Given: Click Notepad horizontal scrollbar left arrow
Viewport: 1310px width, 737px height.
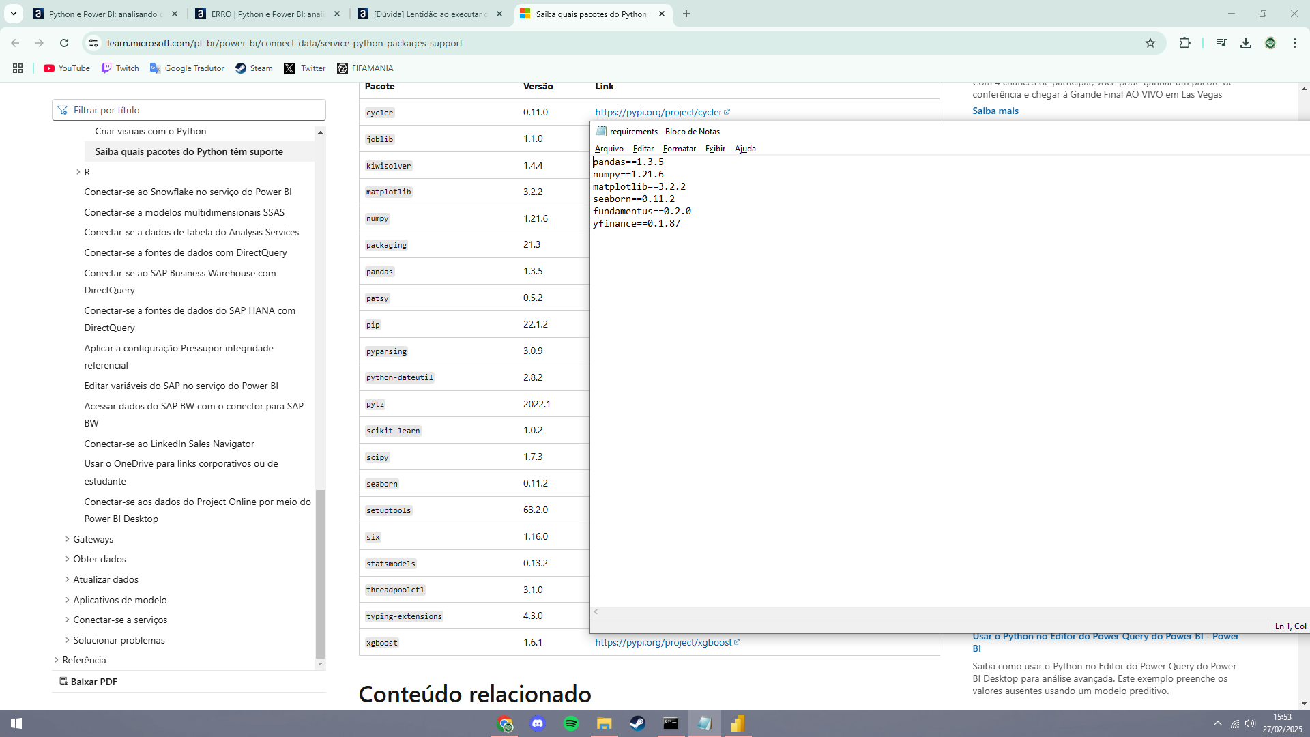Looking at the screenshot, I should coord(596,612).
